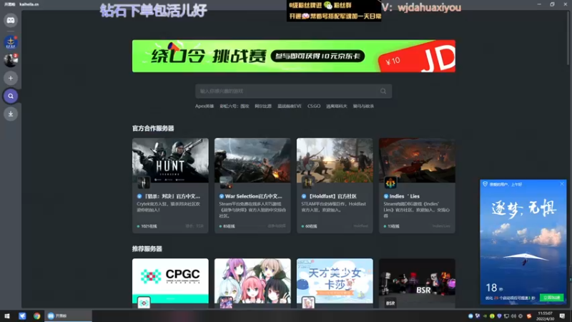This screenshot has width=572, height=322.
Task: Select the CS:GO search tag
Action: (x=314, y=106)
